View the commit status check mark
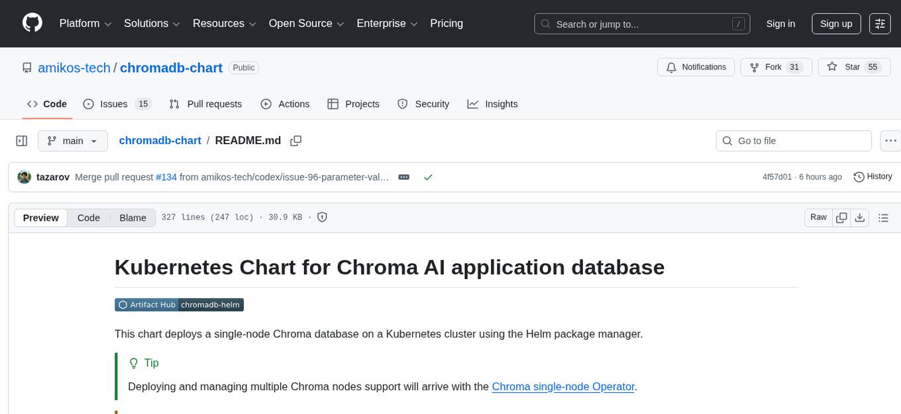901x414 pixels. [428, 177]
